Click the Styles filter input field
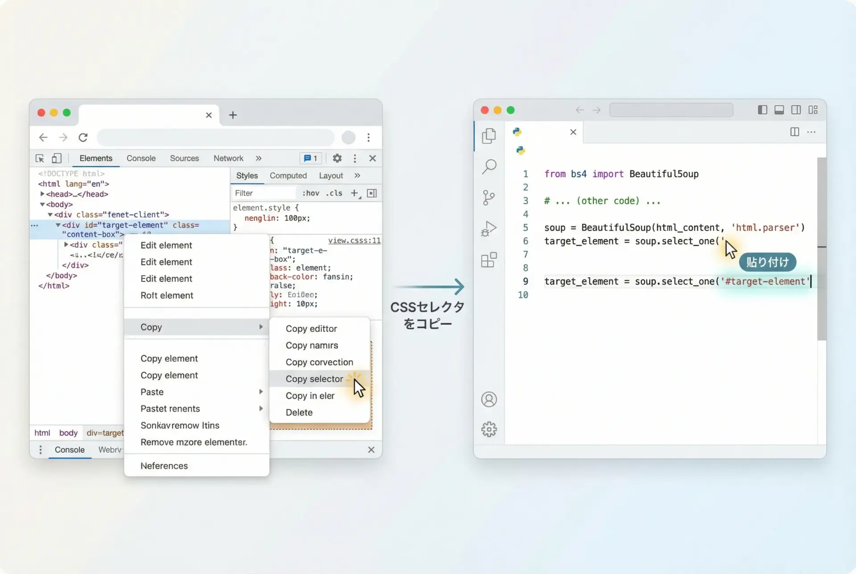 (x=264, y=193)
